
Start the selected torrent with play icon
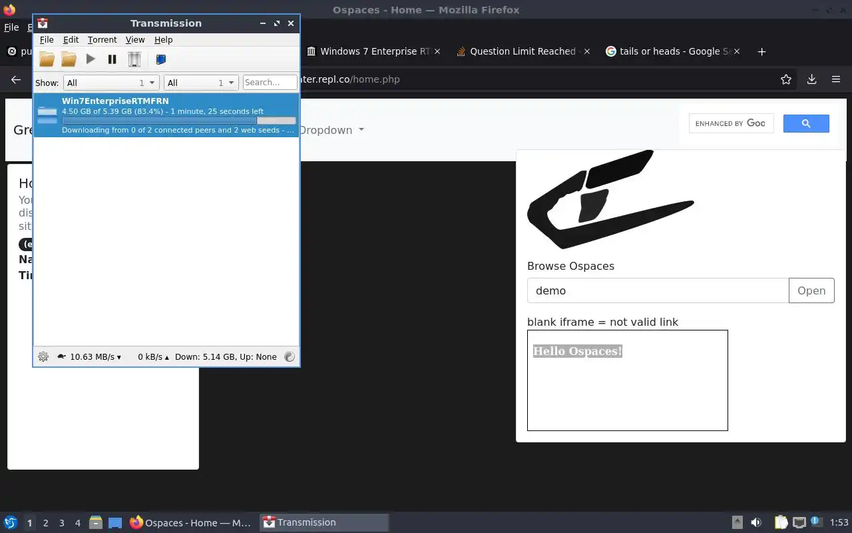[x=91, y=59]
